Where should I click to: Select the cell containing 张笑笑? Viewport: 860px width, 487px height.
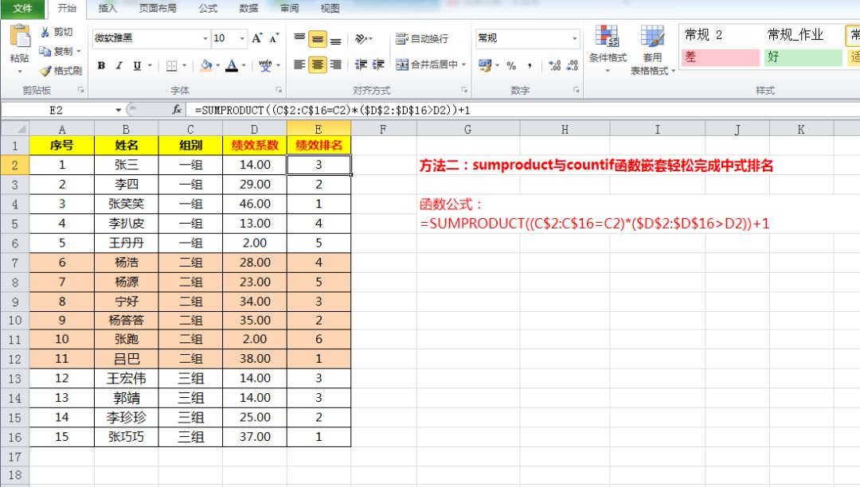coord(126,204)
